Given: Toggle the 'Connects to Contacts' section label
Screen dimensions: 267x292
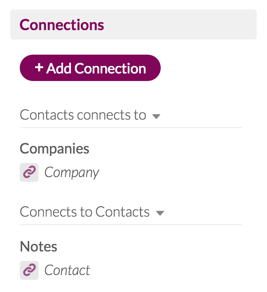Looking at the screenshot, I should 85,212.
